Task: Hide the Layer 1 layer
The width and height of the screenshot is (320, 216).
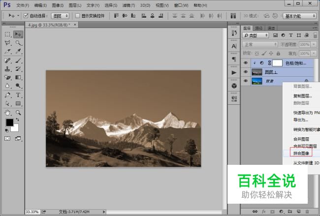Action: (x=246, y=72)
